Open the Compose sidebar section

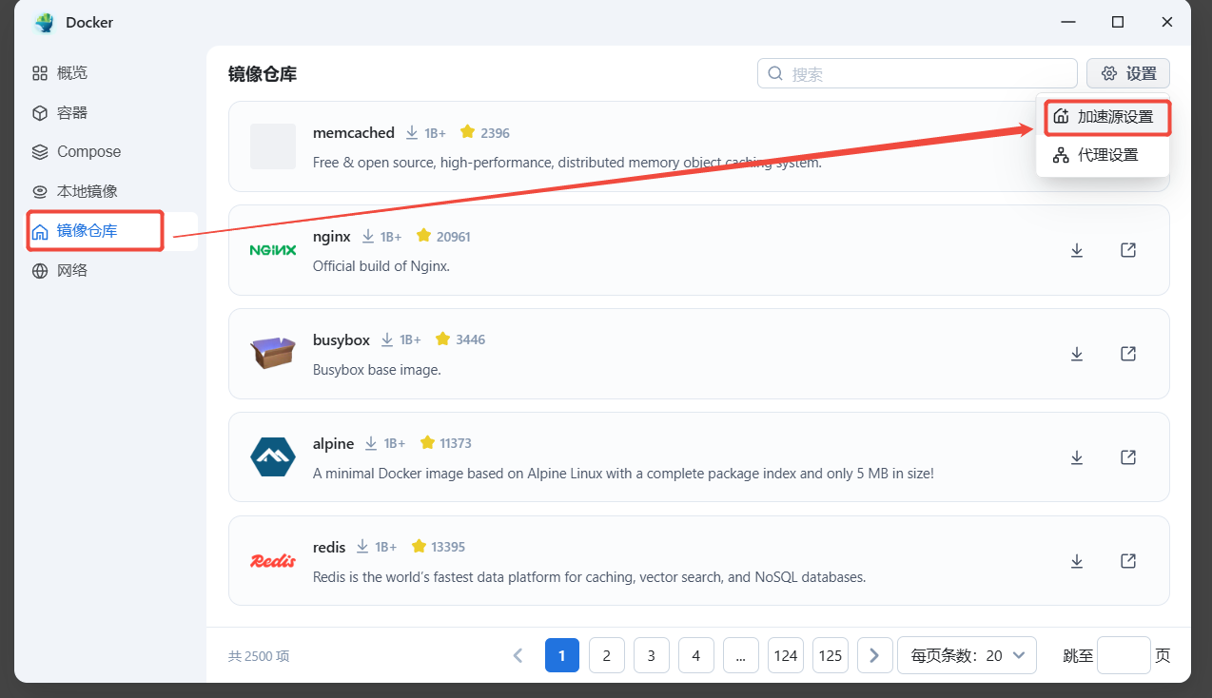point(88,152)
